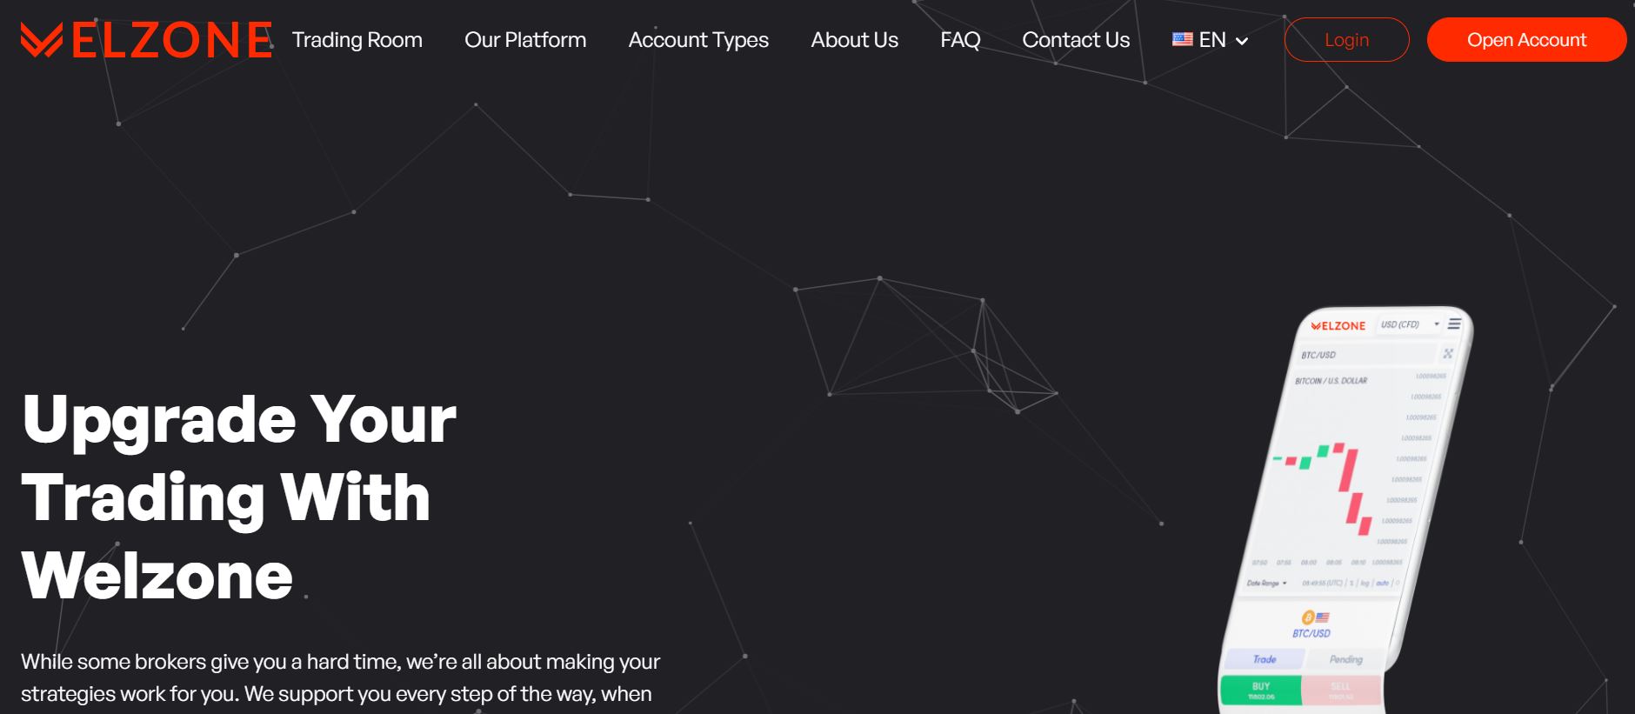Click the Welzone logo inside phone mockup
The width and height of the screenshot is (1635, 714).
coord(1338,326)
